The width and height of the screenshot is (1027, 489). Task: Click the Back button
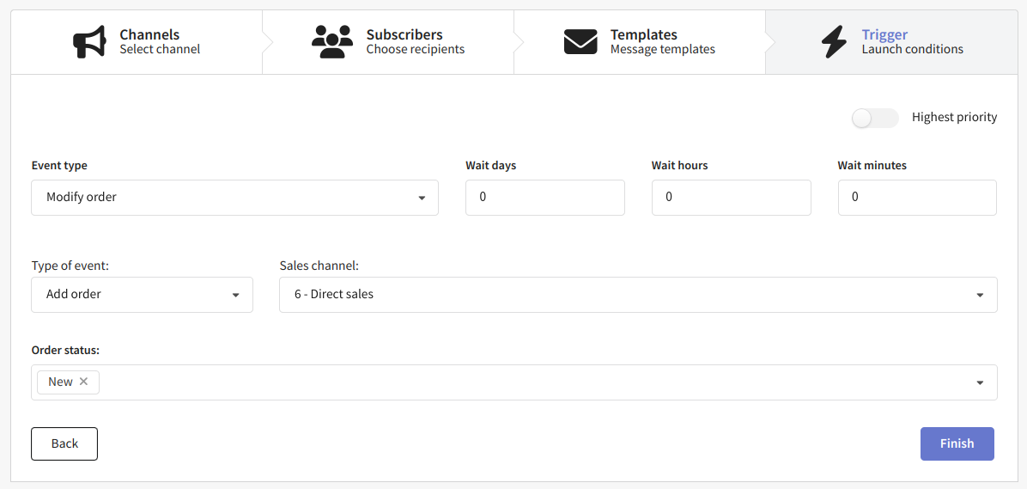pos(64,443)
